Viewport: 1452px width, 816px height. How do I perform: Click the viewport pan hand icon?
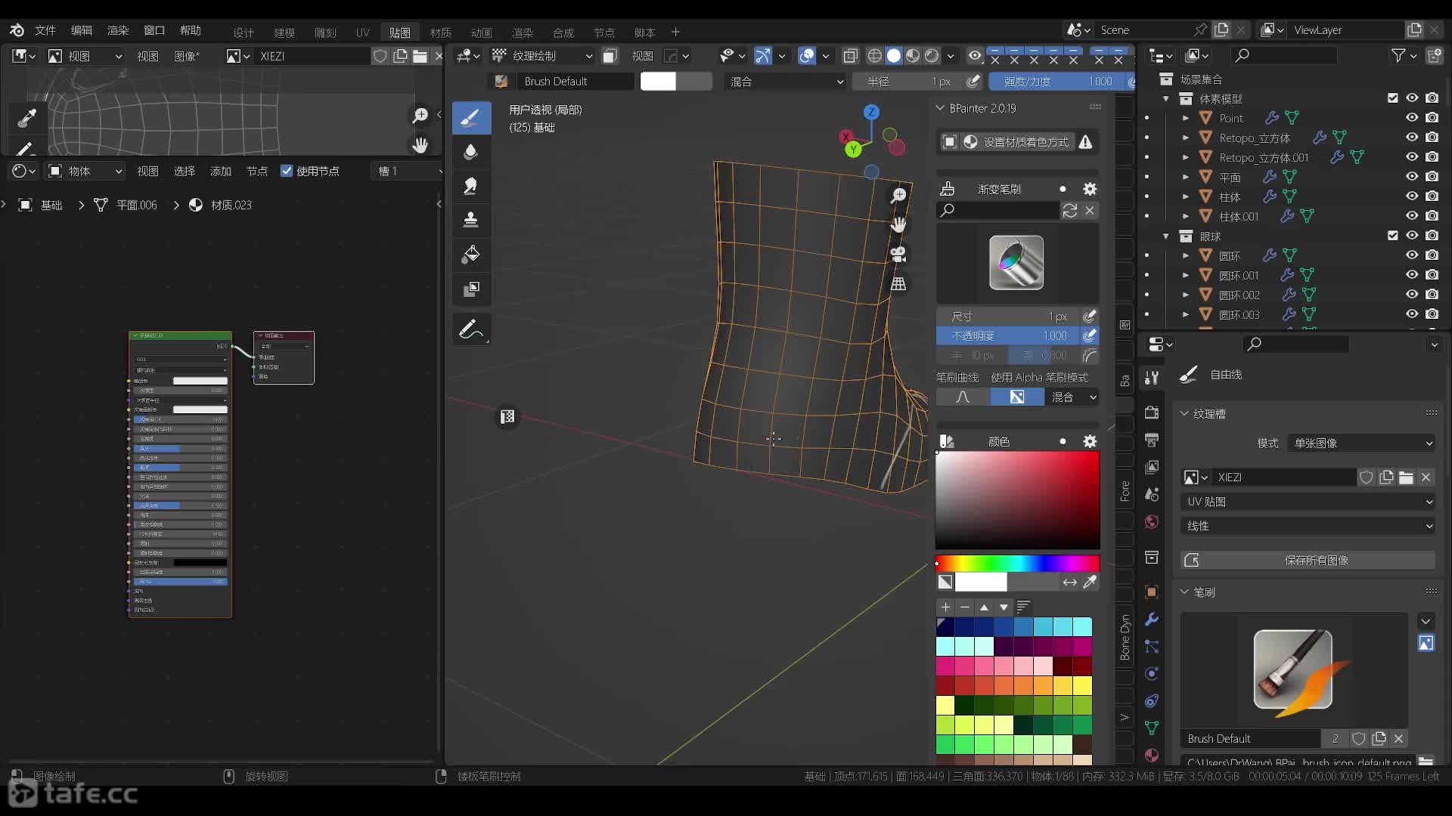point(898,225)
